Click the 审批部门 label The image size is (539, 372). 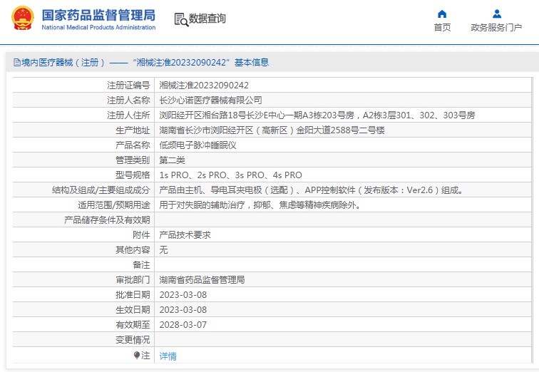pyautogui.click(x=133, y=280)
